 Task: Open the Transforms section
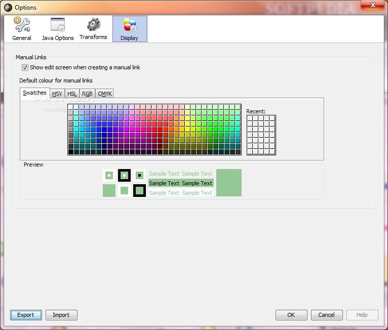coord(93,29)
